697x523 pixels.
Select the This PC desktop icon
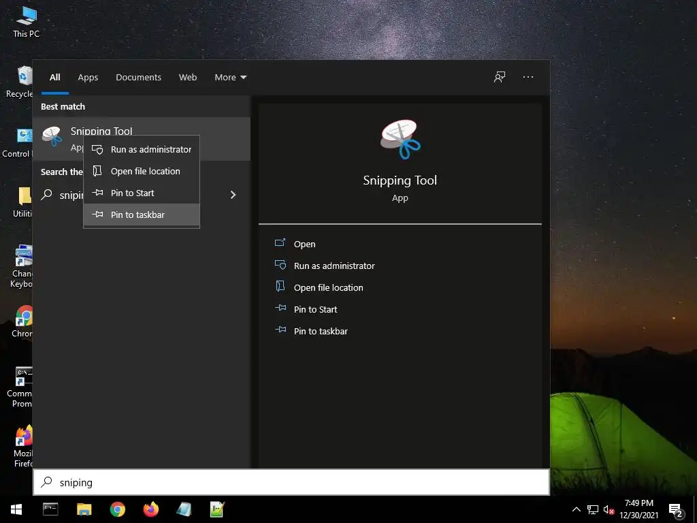point(26,21)
